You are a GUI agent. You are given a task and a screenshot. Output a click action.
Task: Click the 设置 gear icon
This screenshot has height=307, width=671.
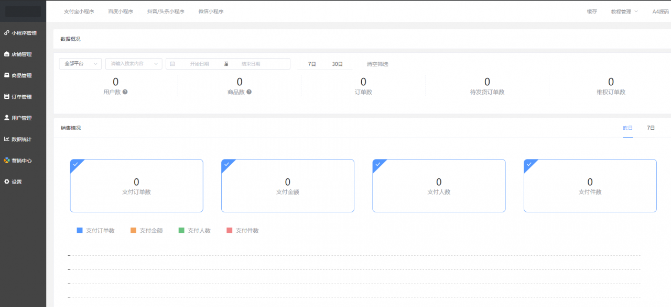point(7,181)
